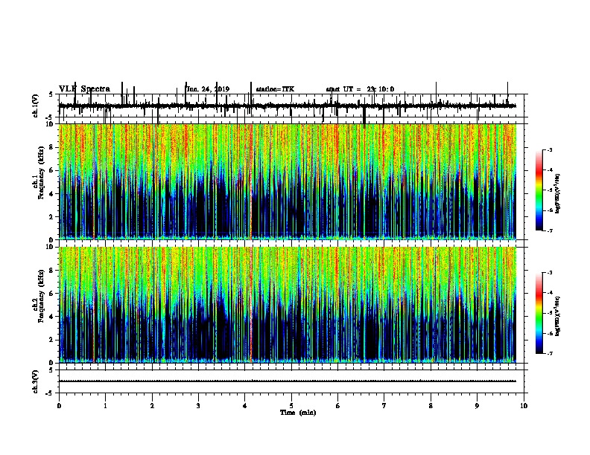
Task: Click time axis tick label "4"
Action: pyautogui.click(x=245, y=405)
